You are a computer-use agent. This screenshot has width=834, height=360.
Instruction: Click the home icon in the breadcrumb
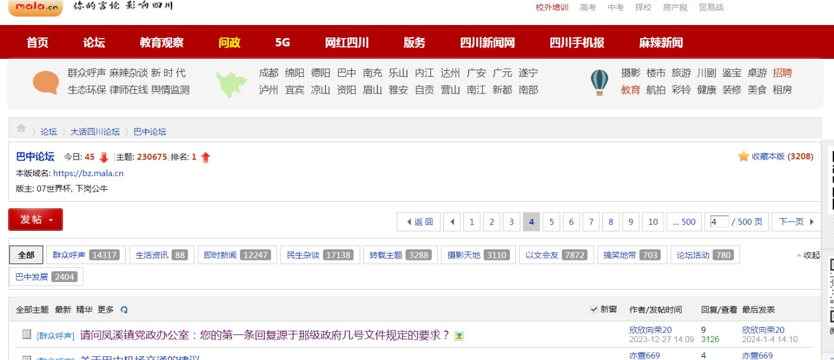21,129
